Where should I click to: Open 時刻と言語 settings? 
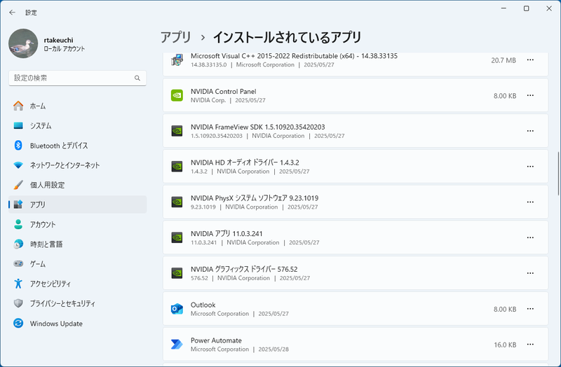click(x=77, y=244)
